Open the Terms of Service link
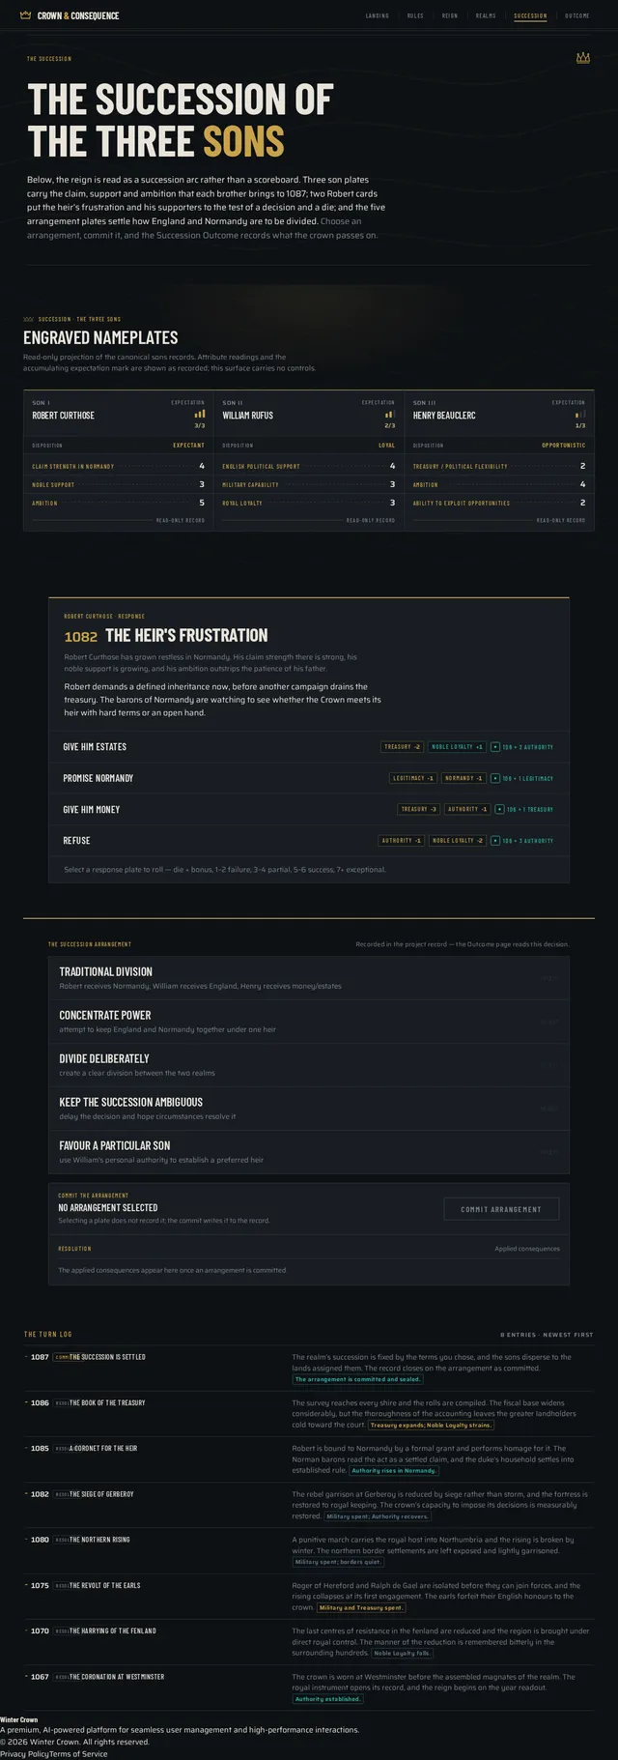Screen dimensions: 618x1760 tap(78, 1753)
